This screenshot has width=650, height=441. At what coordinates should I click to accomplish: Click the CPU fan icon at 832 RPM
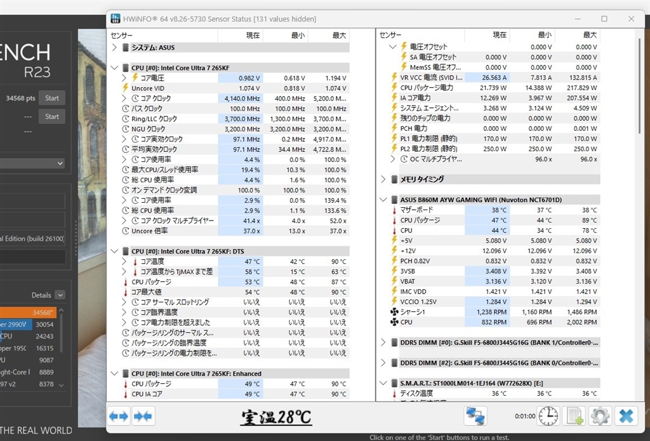394,322
